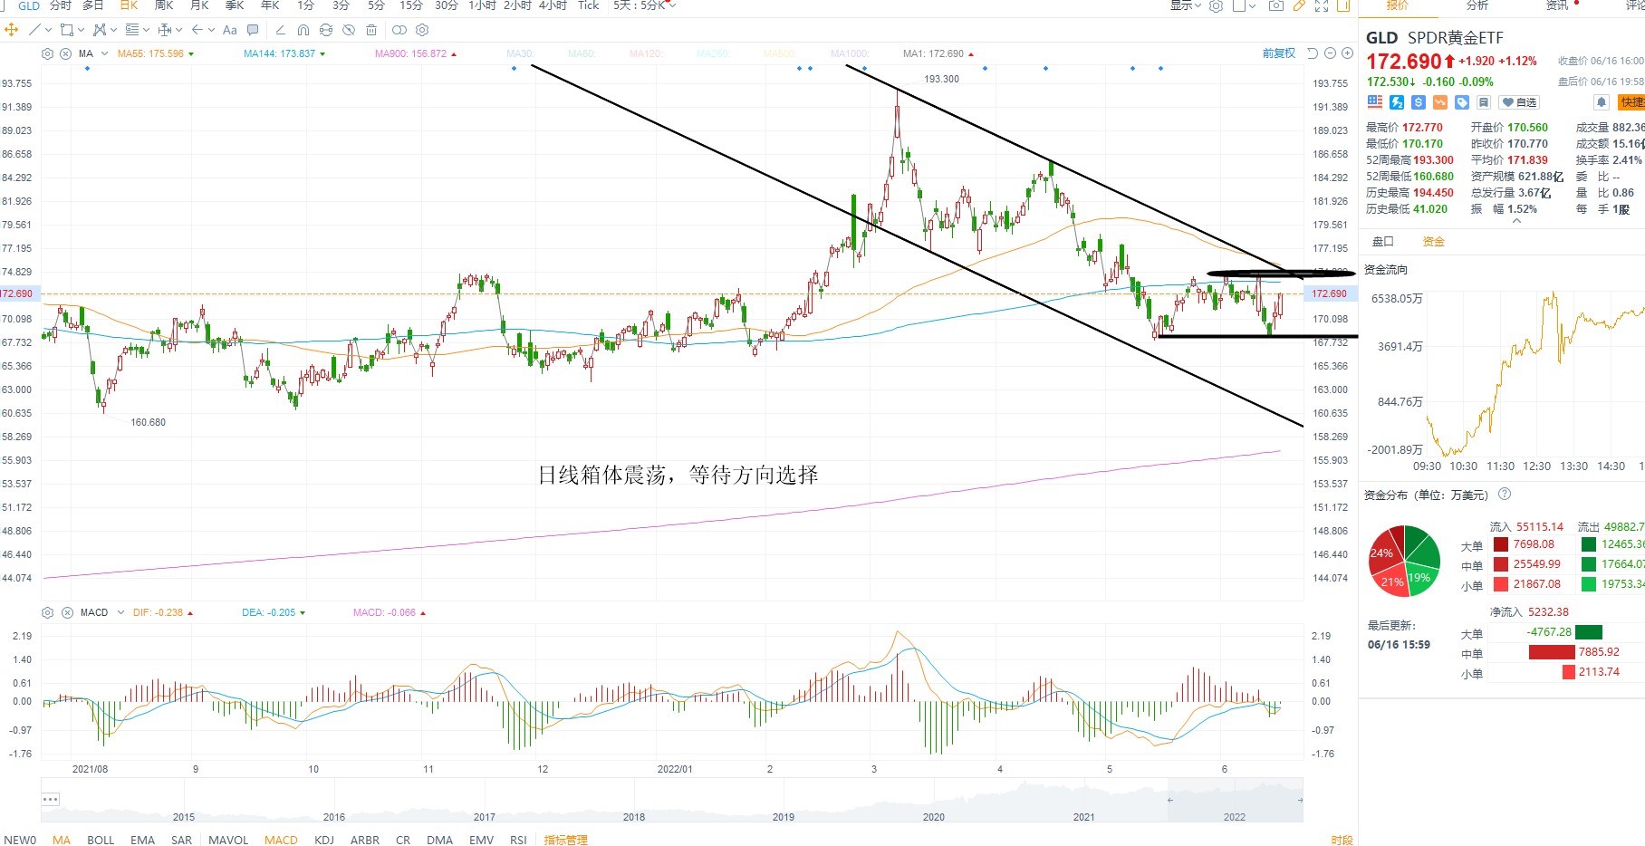Toggle the SAR indicator
Image resolution: width=1645 pixels, height=846 pixels.
click(182, 840)
